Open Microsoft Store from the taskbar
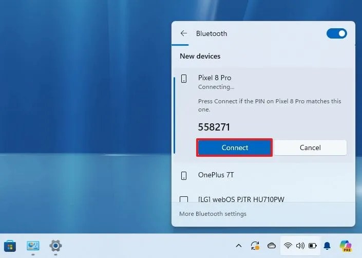Image resolution: width=362 pixels, height=258 pixels. pos(10,246)
